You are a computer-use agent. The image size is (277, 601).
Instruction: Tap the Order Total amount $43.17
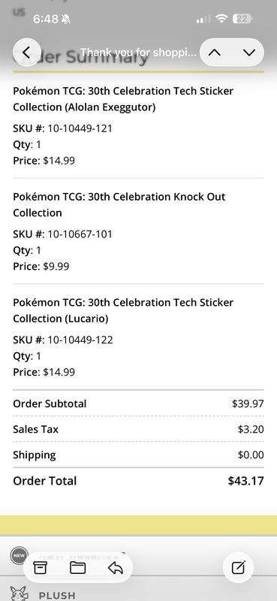pos(245,481)
